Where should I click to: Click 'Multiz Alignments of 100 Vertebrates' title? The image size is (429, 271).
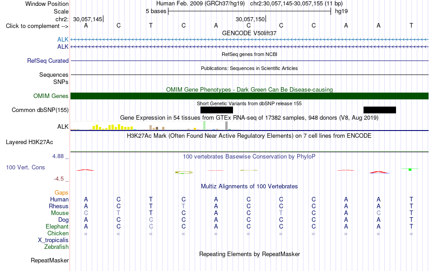(x=249, y=187)
